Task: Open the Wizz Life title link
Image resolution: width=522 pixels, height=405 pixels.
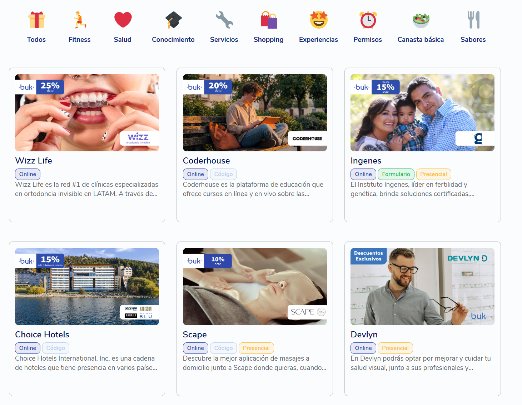Action: pyautogui.click(x=34, y=161)
